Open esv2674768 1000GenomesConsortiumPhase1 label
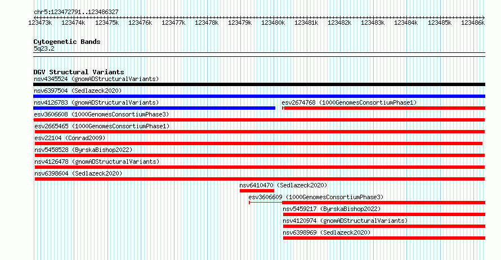501x260 pixels. [x=349, y=102]
